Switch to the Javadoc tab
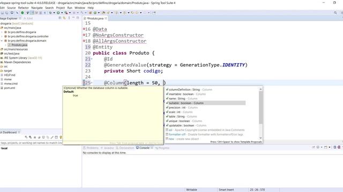The width and height of the screenshot is (343, 192). (x=107, y=148)
